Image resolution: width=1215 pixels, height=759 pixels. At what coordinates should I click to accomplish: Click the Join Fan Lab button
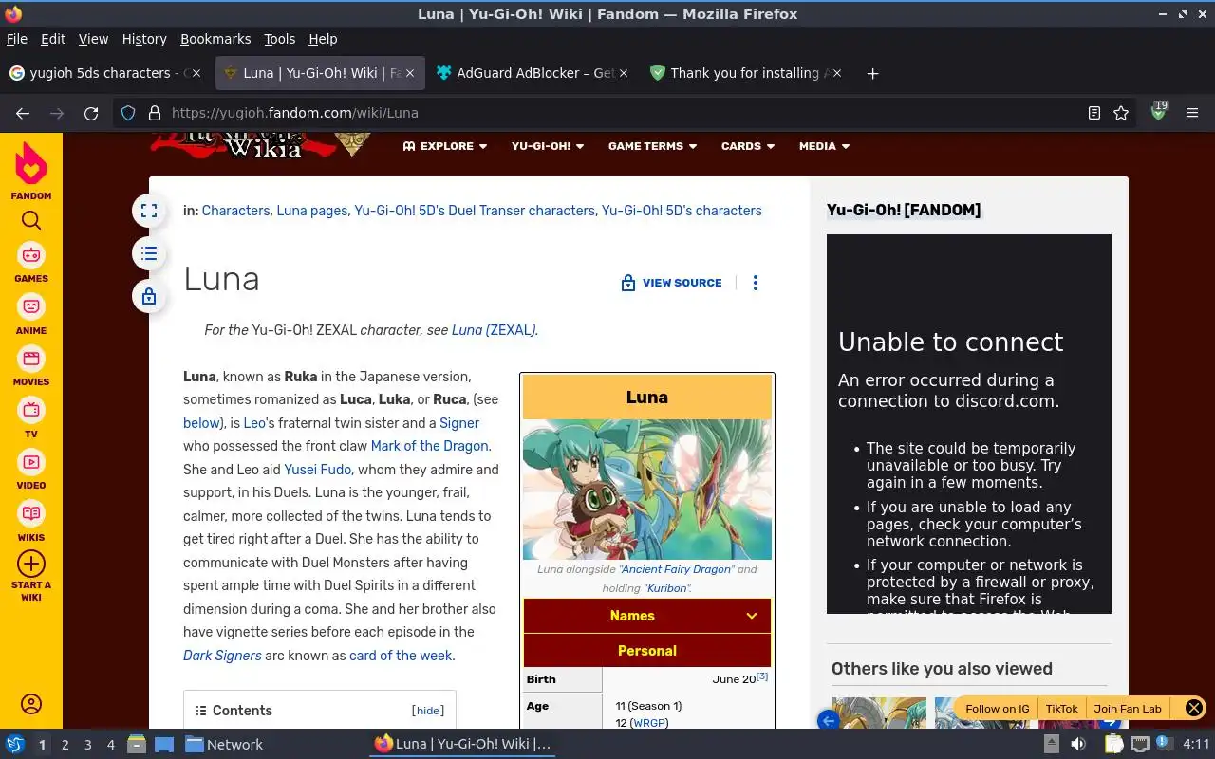(x=1128, y=708)
